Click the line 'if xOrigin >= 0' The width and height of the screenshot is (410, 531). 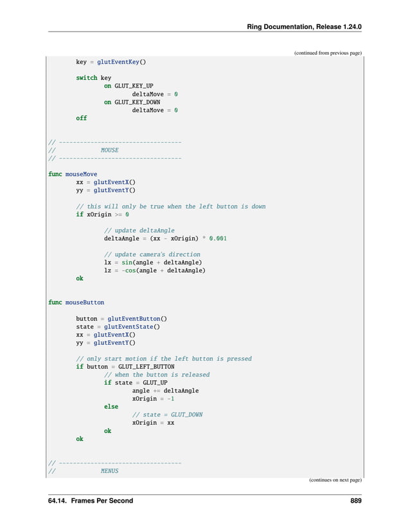pos(102,214)
